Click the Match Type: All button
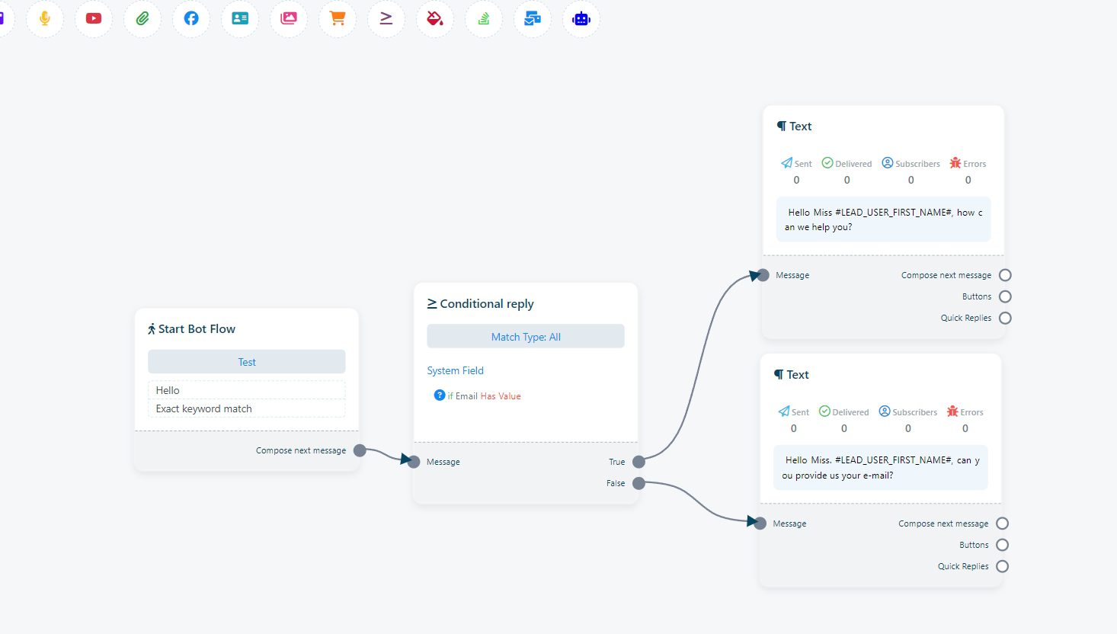Image resolution: width=1117 pixels, height=634 pixels. coord(526,337)
